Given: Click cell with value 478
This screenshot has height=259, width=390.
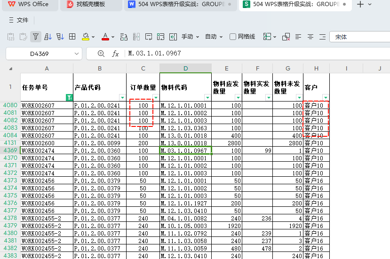Looking at the screenshot, I should (x=257, y=248).
